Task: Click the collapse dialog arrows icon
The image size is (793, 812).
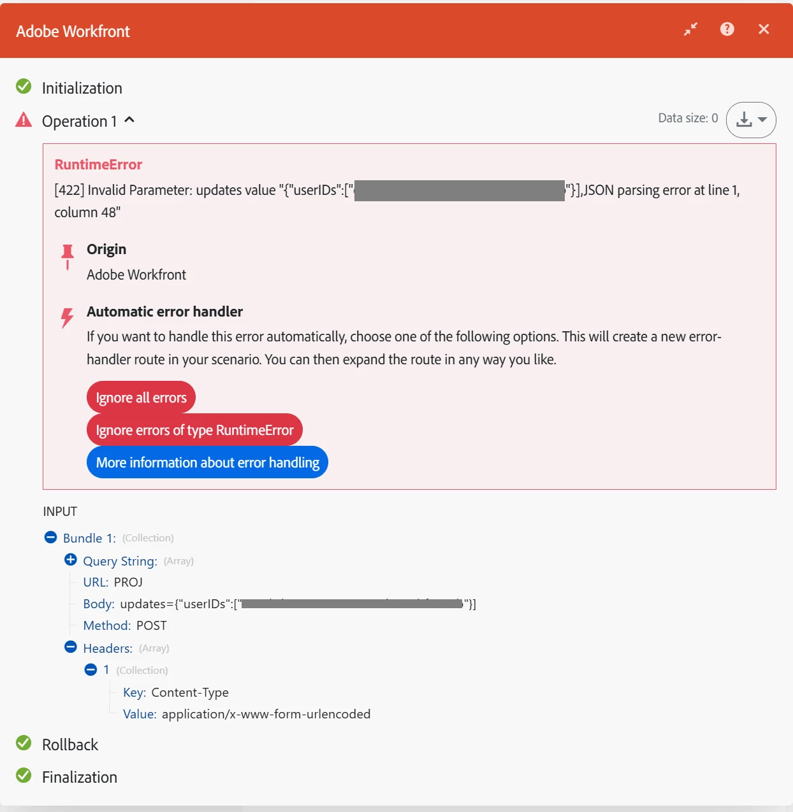Action: tap(691, 29)
